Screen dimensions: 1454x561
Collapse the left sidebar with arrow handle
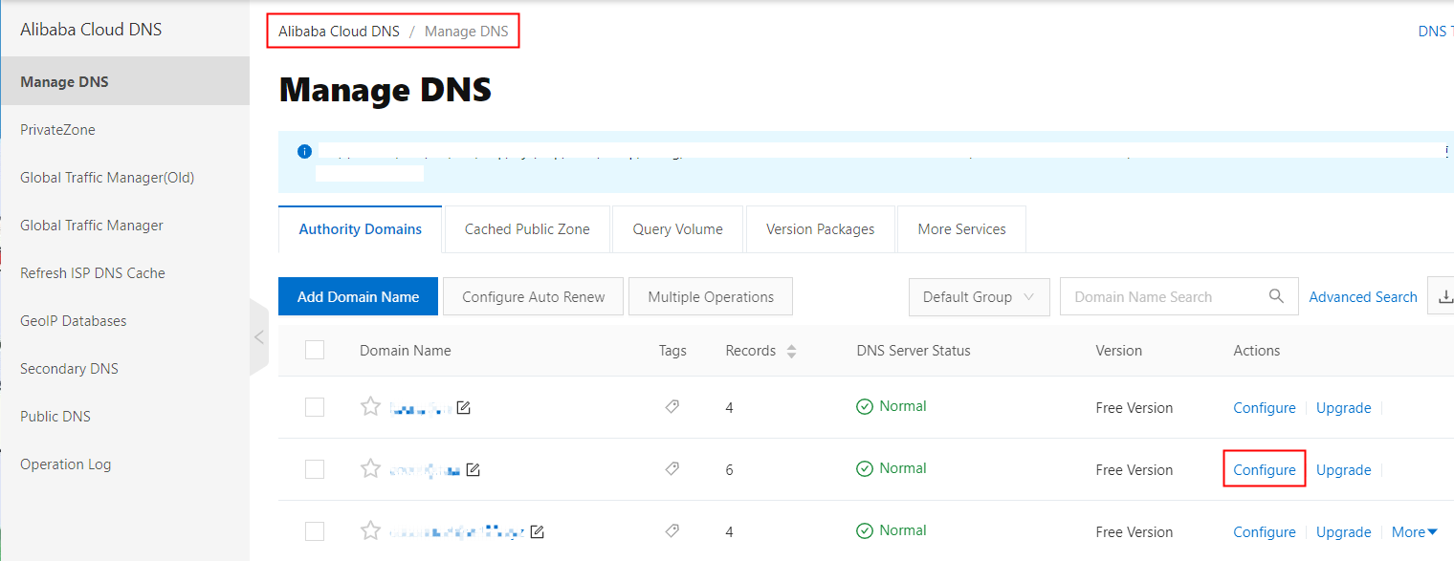(258, 337)
